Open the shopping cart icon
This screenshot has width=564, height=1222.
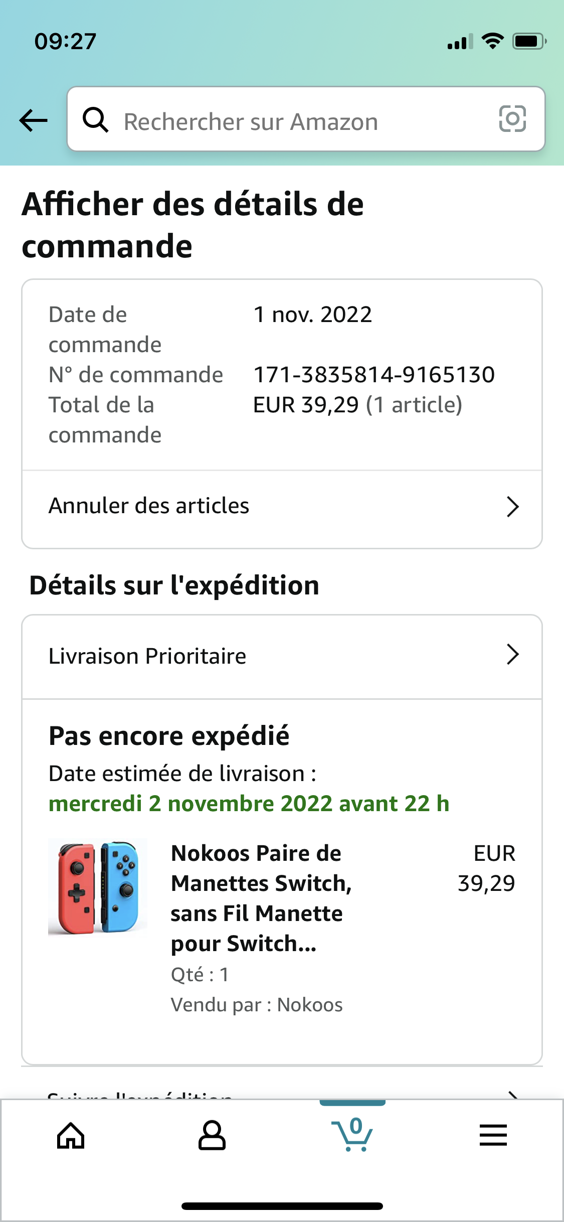tap(352, 1135)
